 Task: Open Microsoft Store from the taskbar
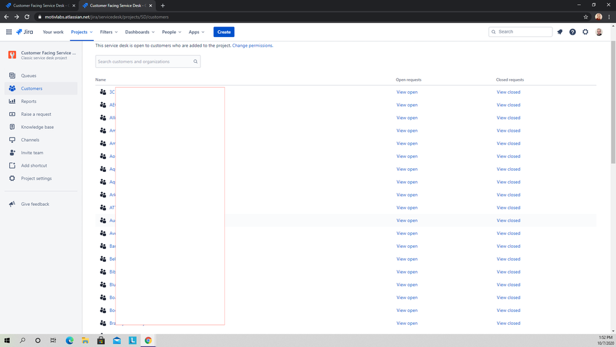[101, 340]
